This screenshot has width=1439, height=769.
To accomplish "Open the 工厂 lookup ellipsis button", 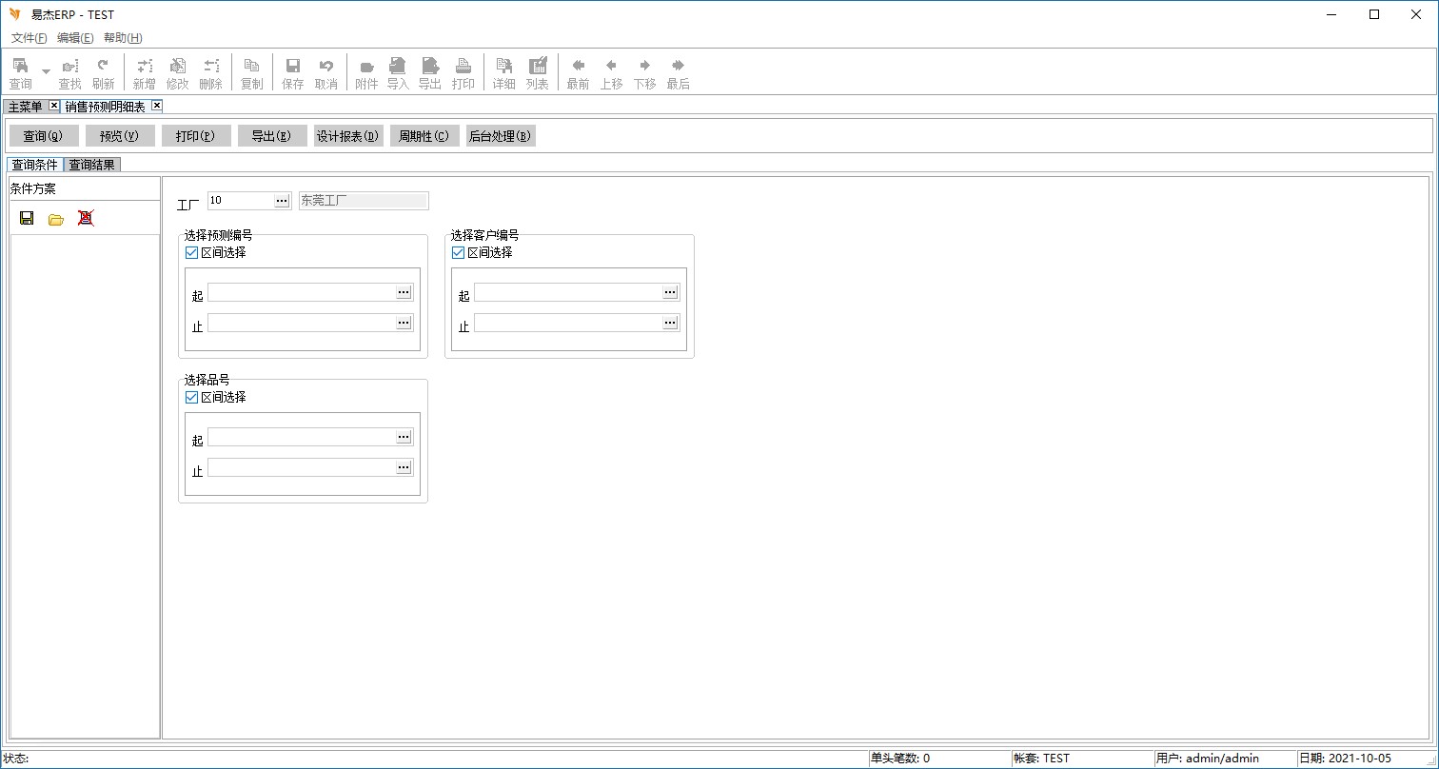I will (282, 201).
